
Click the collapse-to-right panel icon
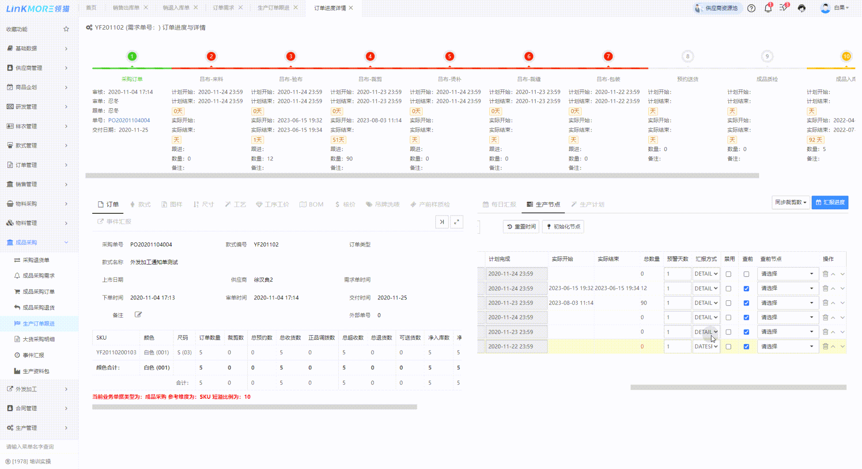coord(442,222)
